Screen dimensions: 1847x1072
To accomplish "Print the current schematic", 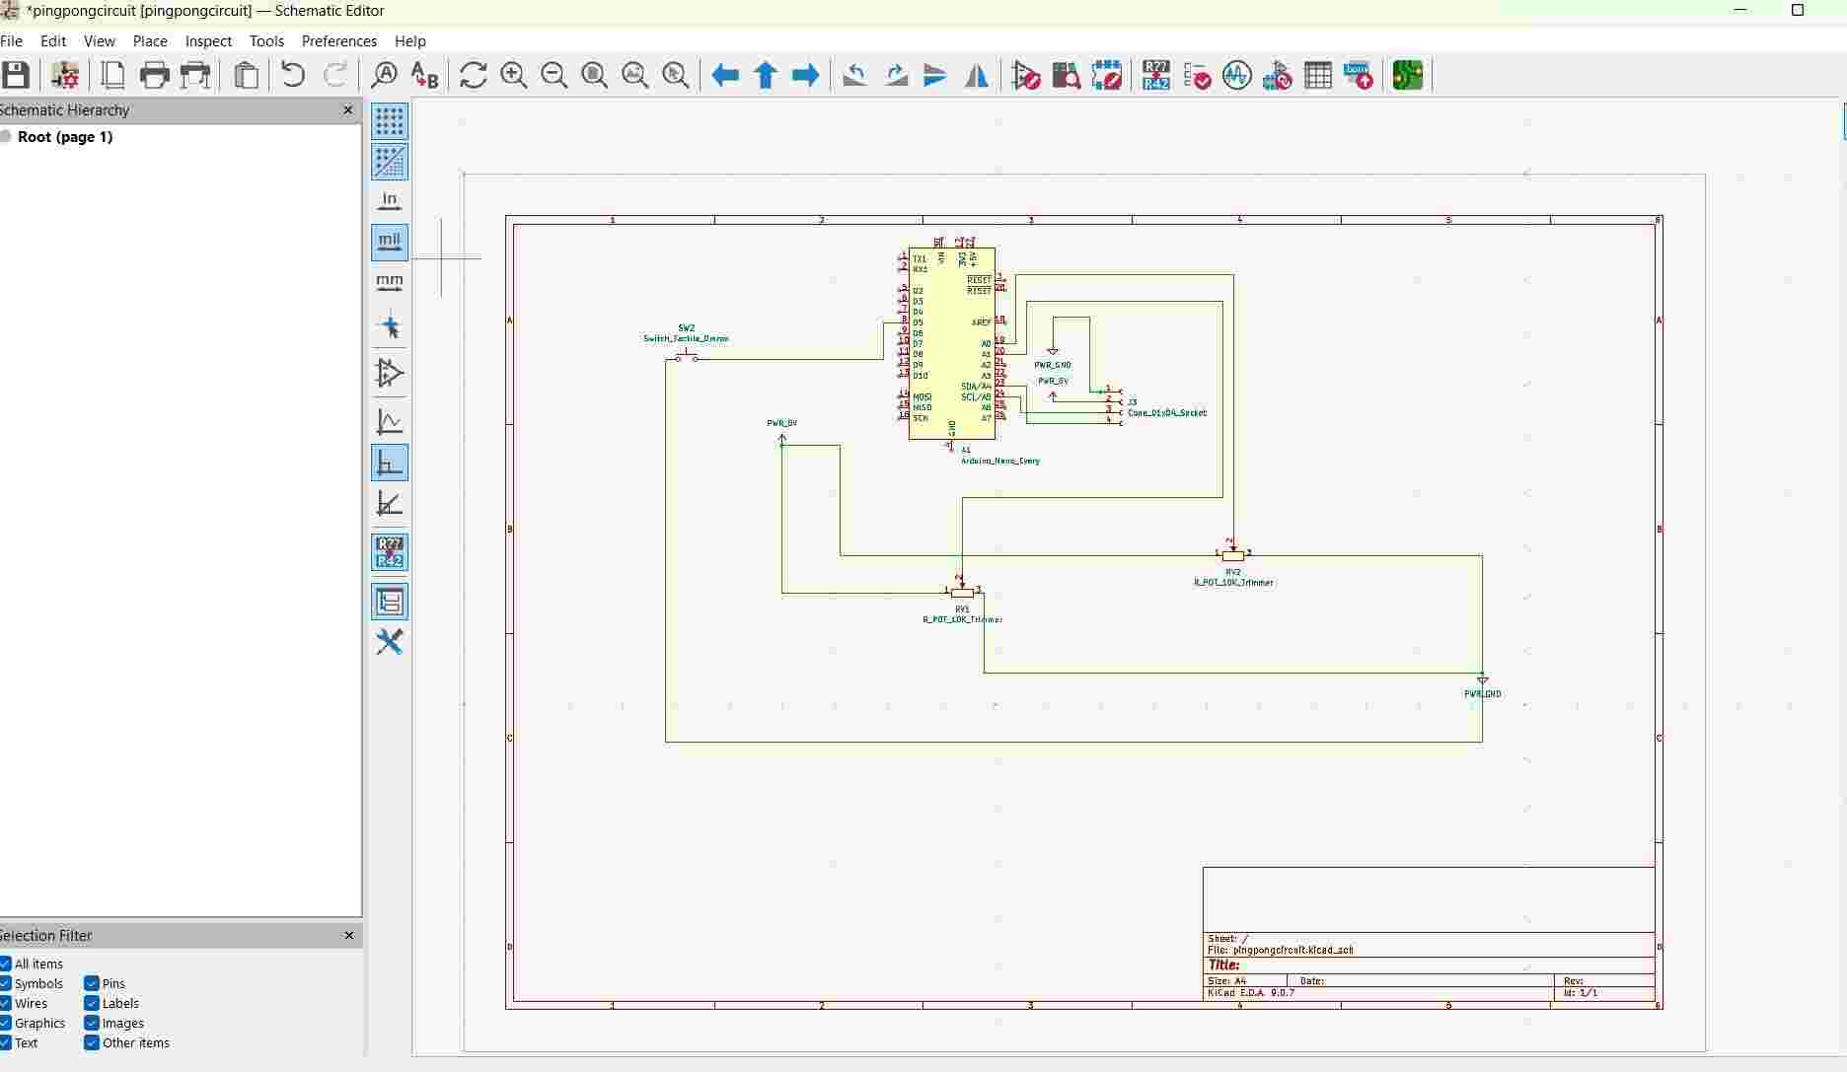I will 154,75.
